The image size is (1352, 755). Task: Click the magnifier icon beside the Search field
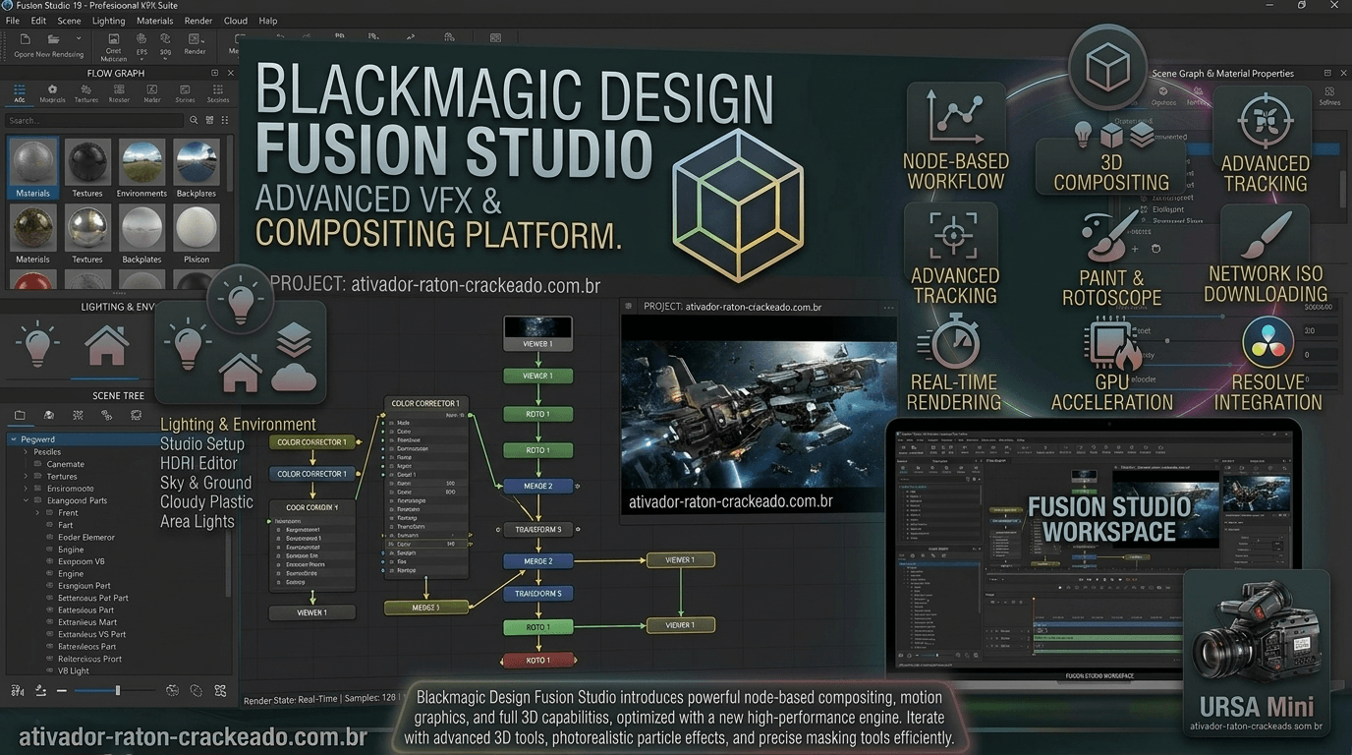click(x=195, y=120)
